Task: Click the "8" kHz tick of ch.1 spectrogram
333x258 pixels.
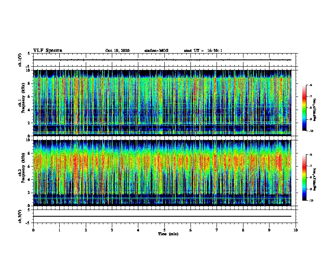Action: coord(29,83)
